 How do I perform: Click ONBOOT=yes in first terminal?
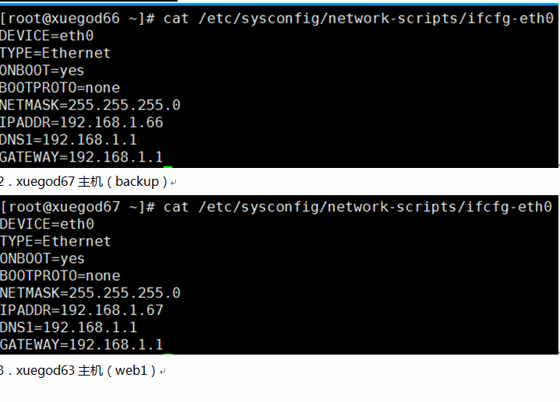pos(42,71)
